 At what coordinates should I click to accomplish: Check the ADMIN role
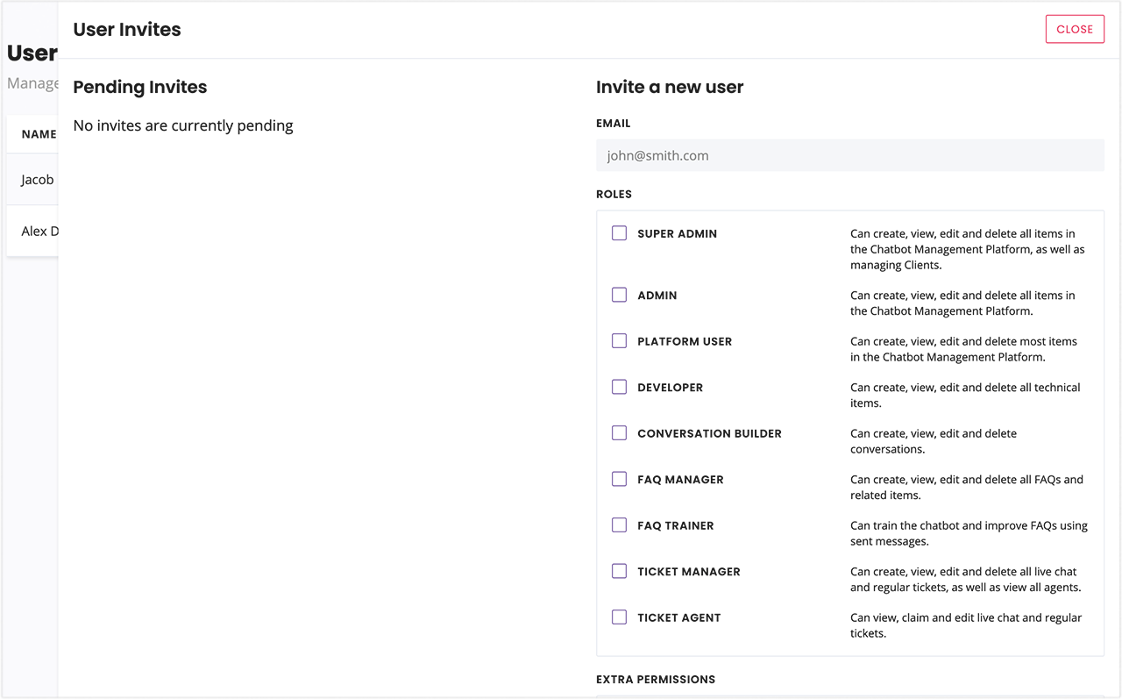[620, 295]
